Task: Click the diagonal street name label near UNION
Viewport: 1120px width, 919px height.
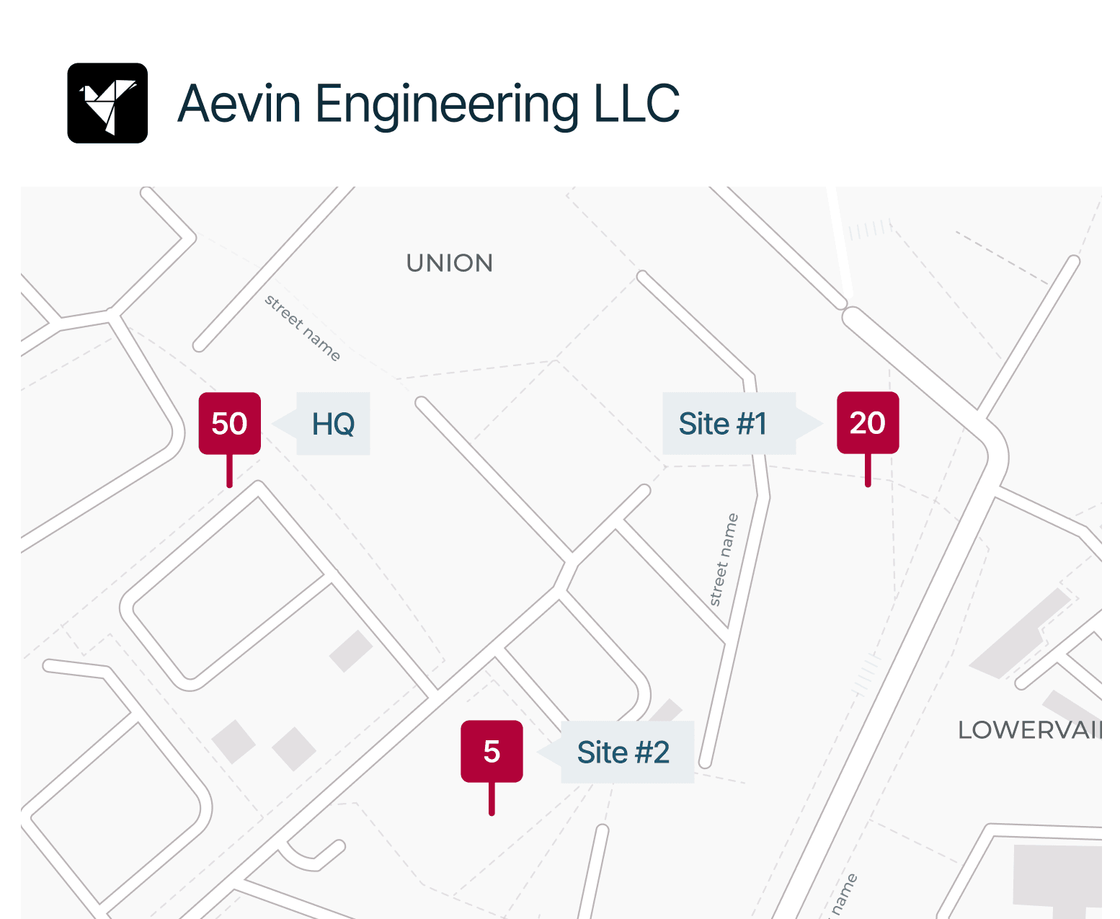Action: 303,327
